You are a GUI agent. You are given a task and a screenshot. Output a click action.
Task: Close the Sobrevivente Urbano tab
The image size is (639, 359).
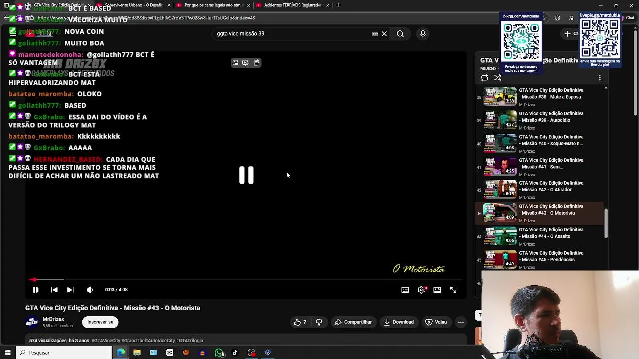pos(169,5)
